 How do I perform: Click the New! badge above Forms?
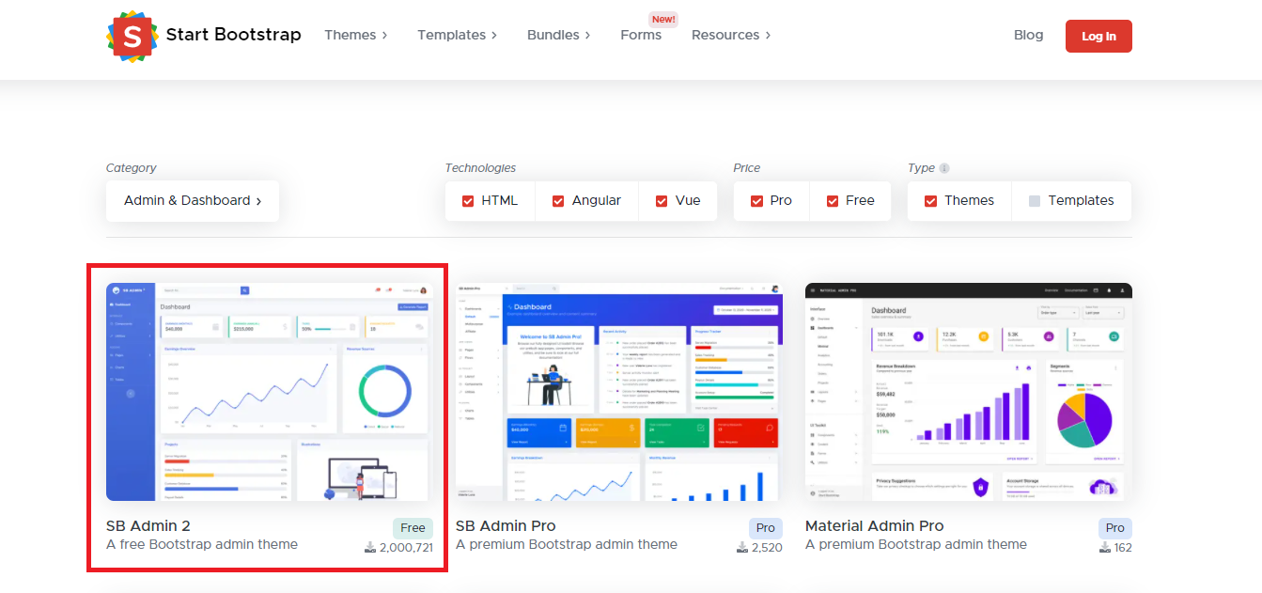tap(663, 19)
